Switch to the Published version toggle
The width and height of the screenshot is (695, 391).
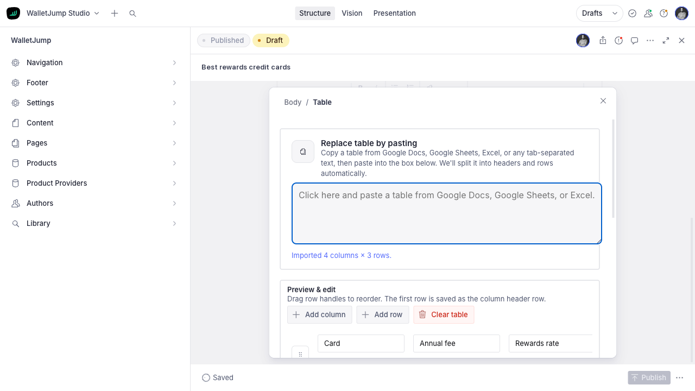click(224, 40)
